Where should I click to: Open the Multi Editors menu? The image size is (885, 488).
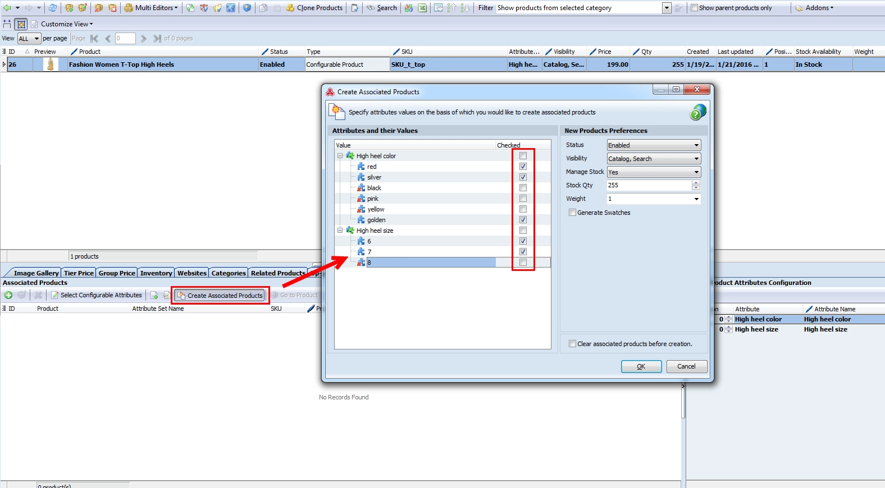coord(150,8)
